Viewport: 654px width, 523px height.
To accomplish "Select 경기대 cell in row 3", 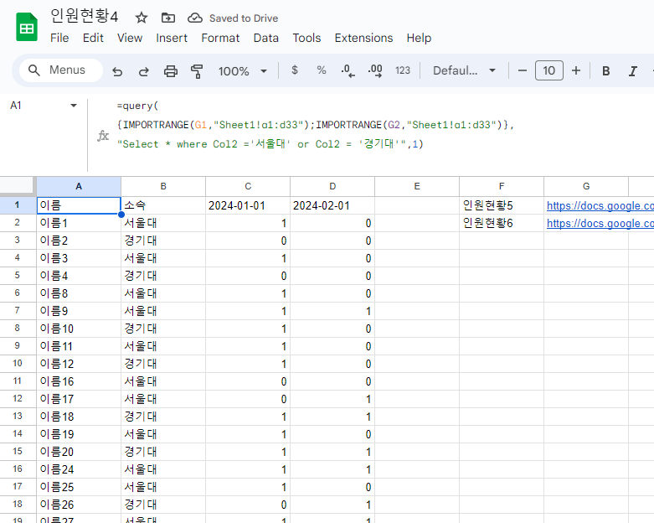I will tap(163, 241).
